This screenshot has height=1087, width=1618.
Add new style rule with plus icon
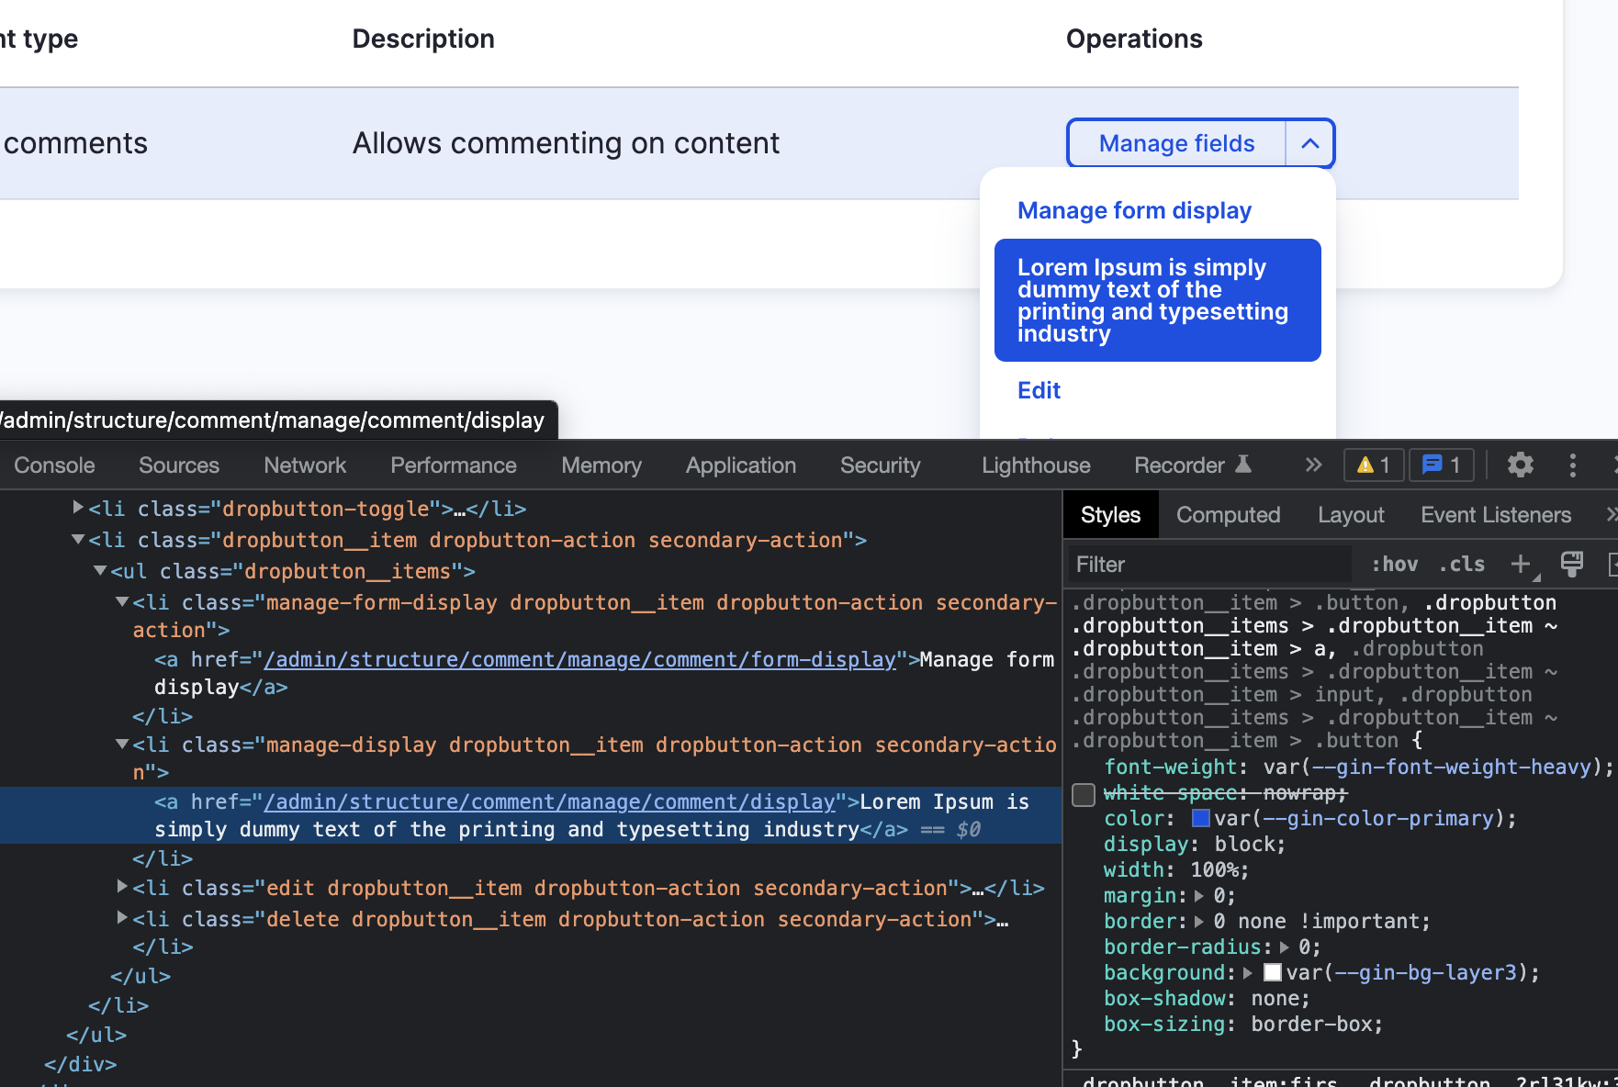(1521, 564)
